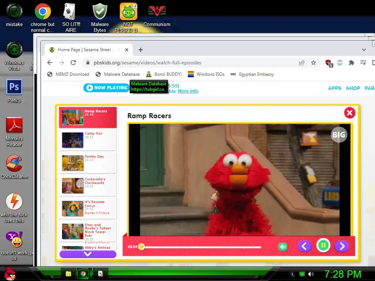Screen dimensions: 375x281
Task: Open the NOT PISSED B... green pig icon
Action: [x=128, y=18]
